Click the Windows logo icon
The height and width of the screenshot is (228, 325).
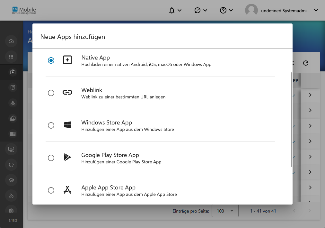point(67,125)
